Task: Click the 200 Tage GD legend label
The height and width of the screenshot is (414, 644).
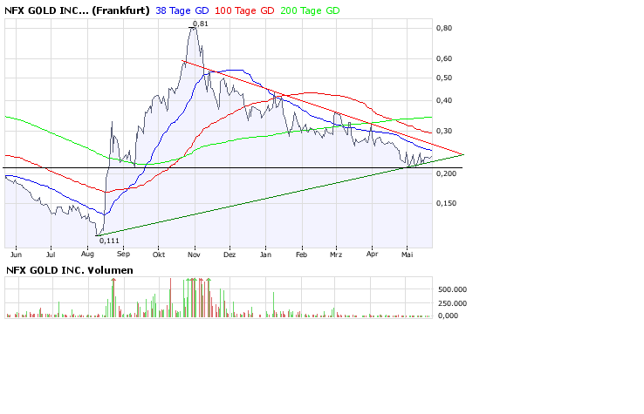Action: 310,11
